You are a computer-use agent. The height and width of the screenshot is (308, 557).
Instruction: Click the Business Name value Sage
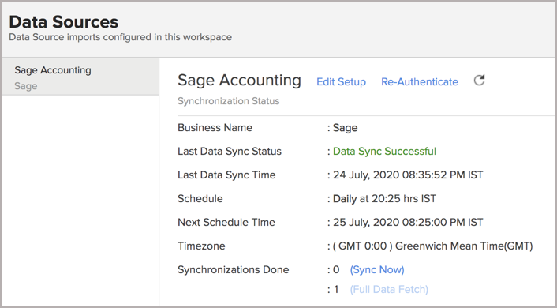pyautogui.click(x=345, y=128)
